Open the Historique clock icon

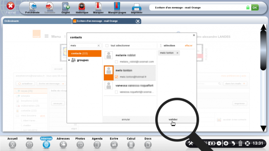coord(82,7)
